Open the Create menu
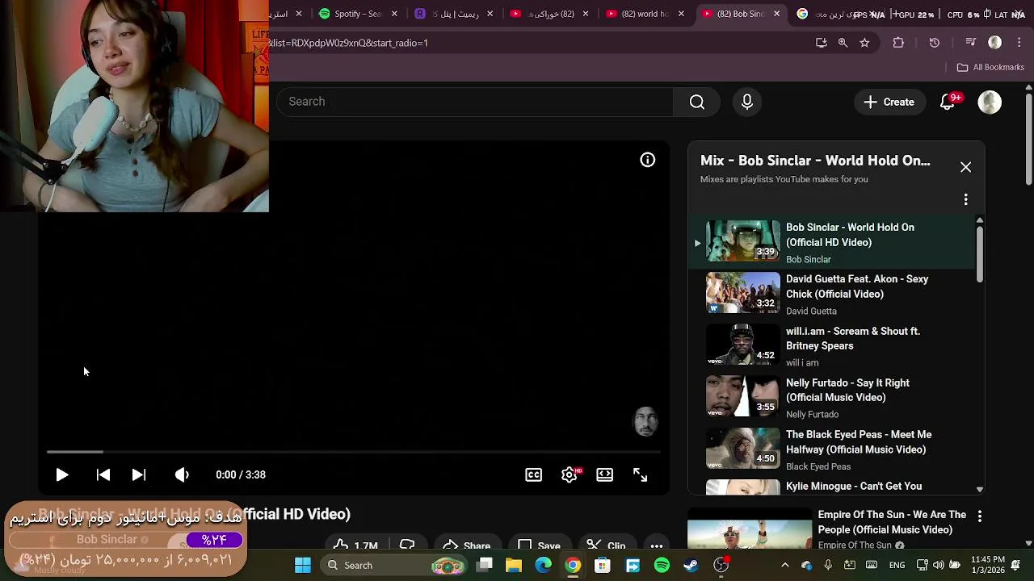This screenshot has height=581, width=1034. (x=889, y=102)
